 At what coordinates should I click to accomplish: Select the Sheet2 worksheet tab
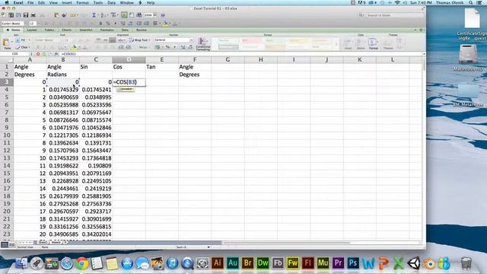coord(56,242)
